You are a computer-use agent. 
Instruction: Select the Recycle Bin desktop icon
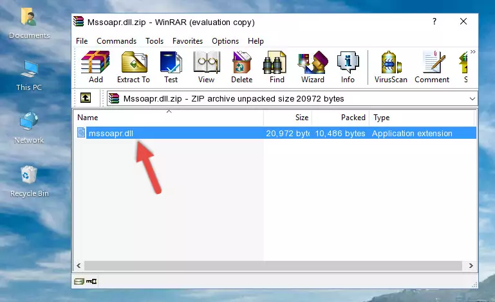30,182
